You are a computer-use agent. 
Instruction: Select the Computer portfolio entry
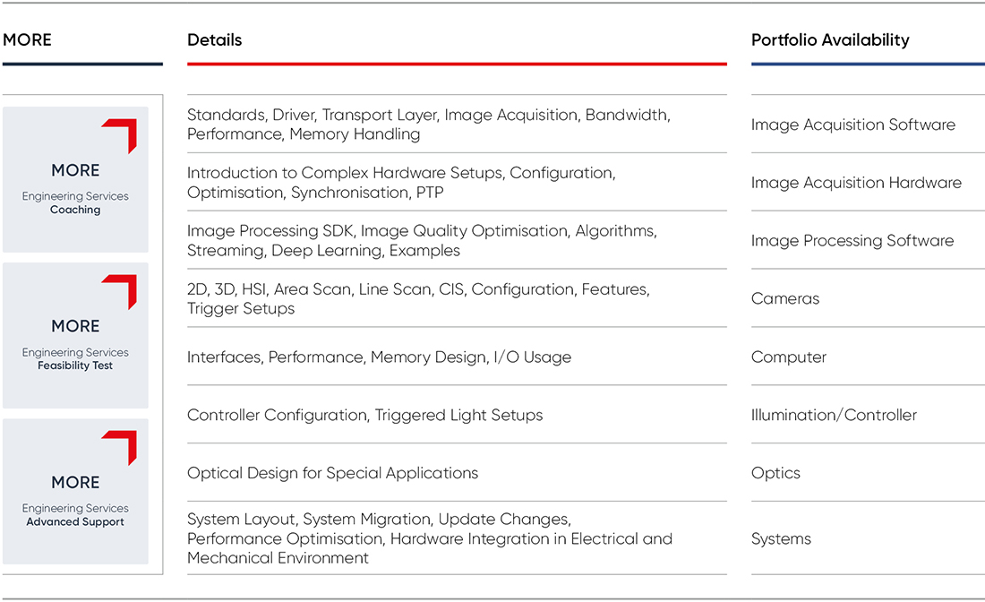(789, 357)
